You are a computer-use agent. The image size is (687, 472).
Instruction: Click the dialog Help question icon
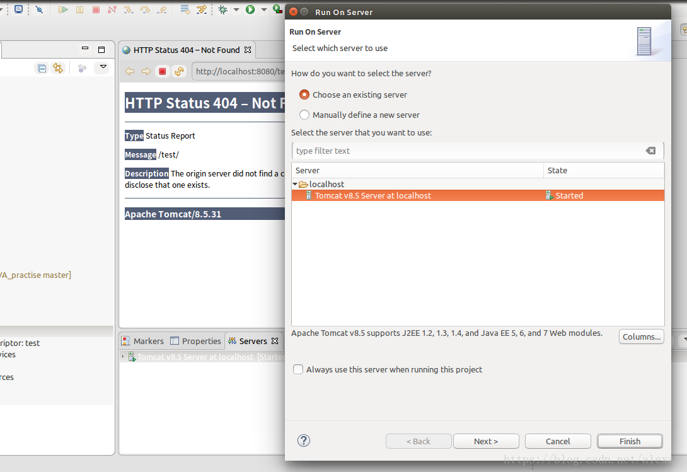coord(304,440)
